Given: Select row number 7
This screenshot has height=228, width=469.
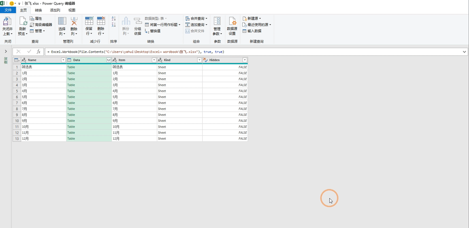Looking at the screenshot, I should click(x=17, y=103).
